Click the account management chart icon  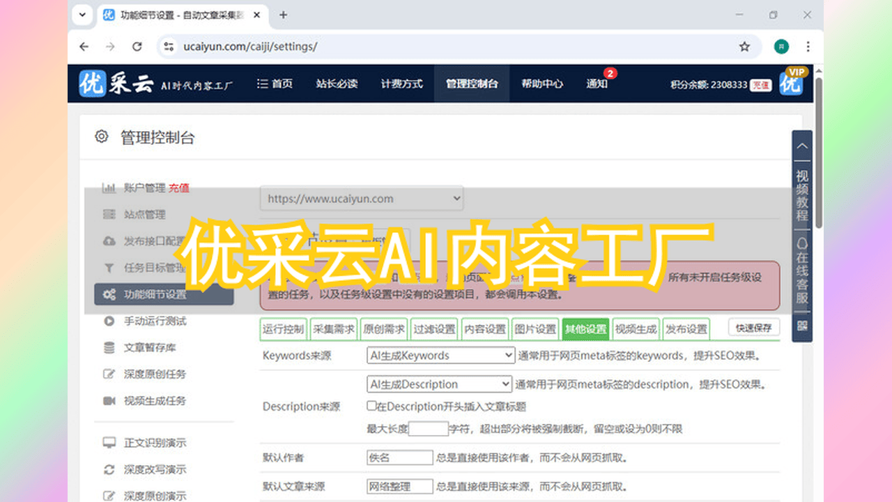109,188
